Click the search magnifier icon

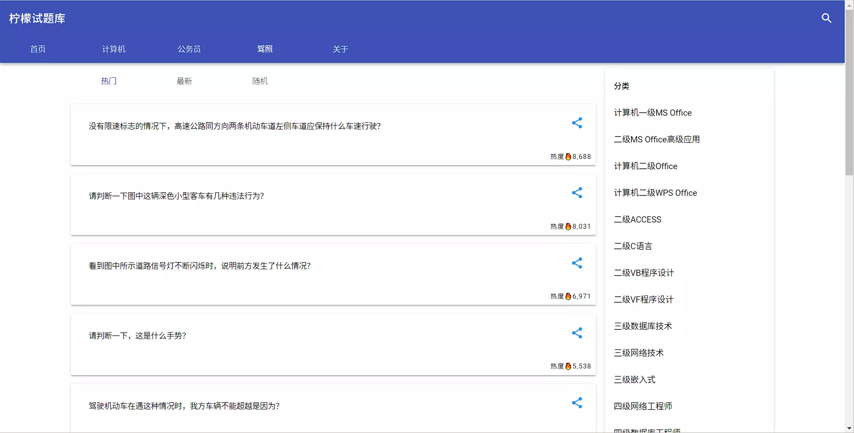(x=826, y=18)
